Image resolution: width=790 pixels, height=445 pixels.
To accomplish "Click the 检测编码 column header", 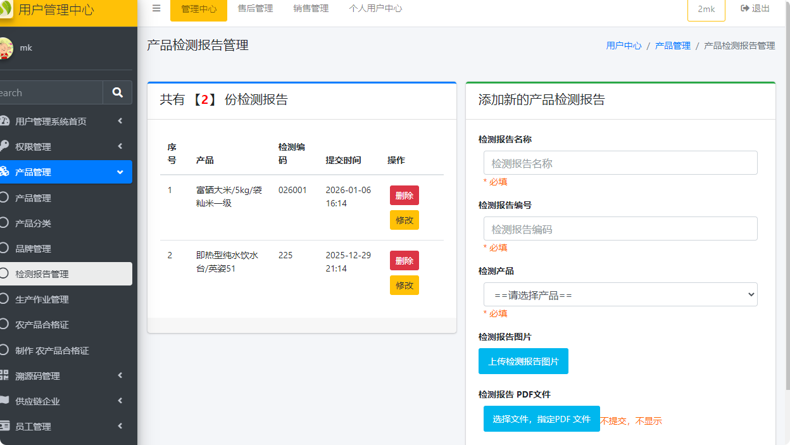I will [292, 153].
